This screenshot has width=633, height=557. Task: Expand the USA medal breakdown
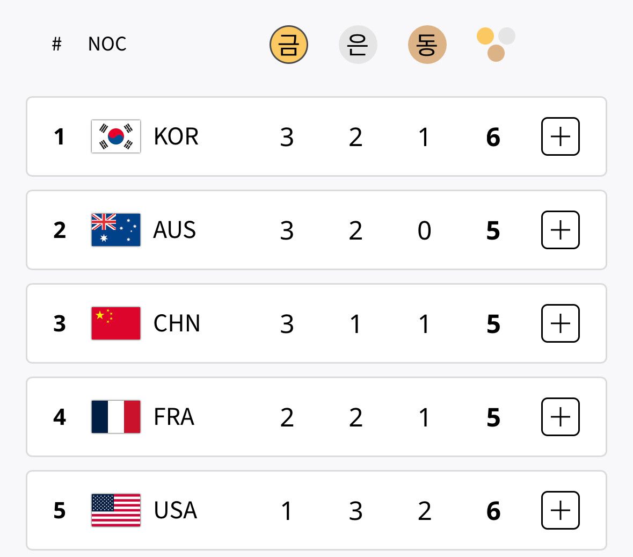(x=560, y=510)
